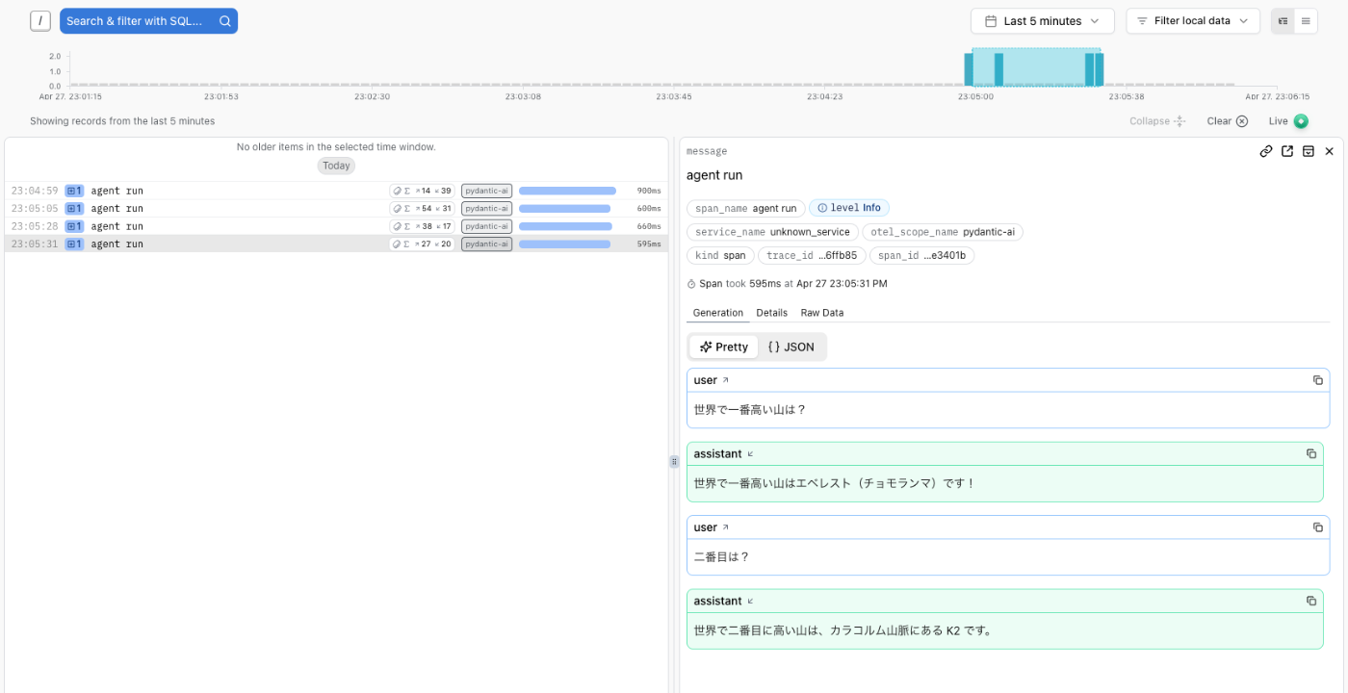Clear the records with the Clear button
Image resolution: width=1348 pixels, height=693 pixels.
1227,121
